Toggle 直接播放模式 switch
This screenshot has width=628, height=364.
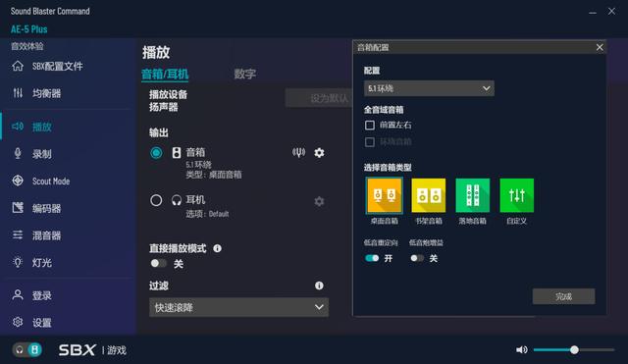click(159, 264)
